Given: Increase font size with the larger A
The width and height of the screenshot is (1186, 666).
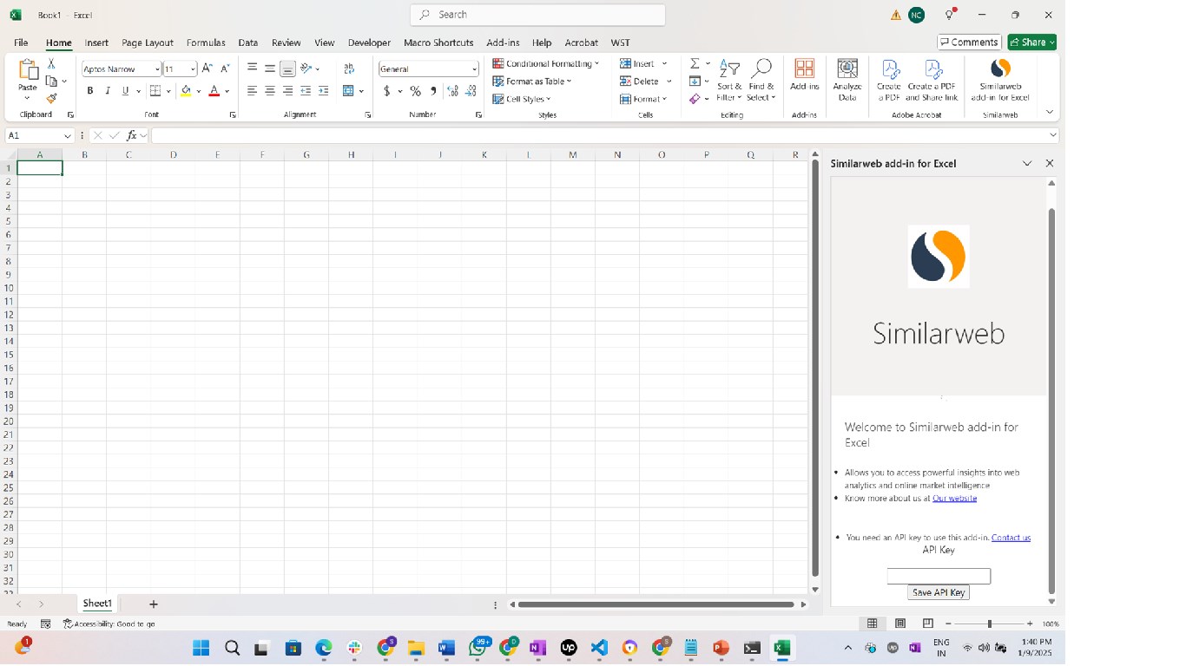Looking at the screenshot, I should [207, 69].
